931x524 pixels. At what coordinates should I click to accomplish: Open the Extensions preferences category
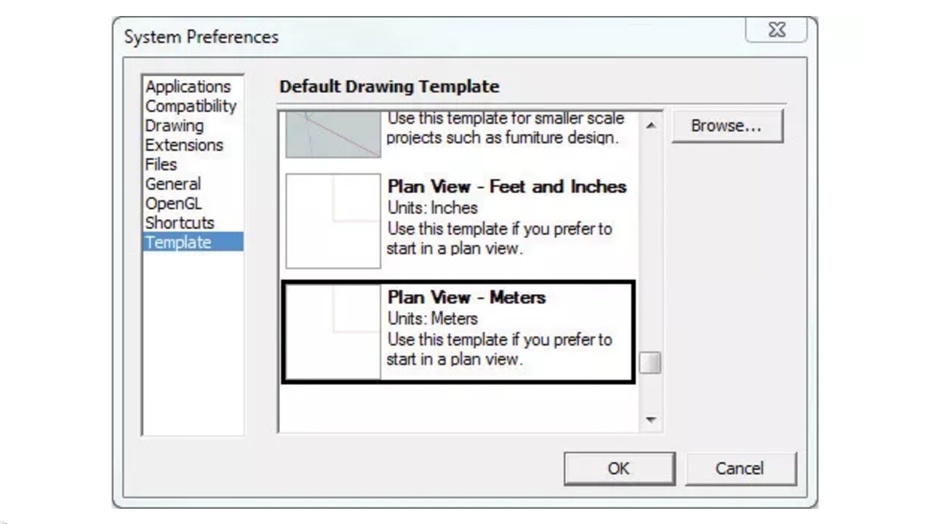tap(184, 145)
